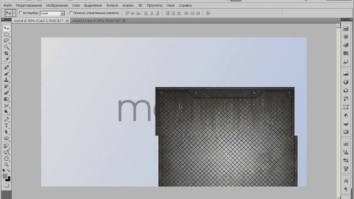
Task: Select the Move tool in the toolbox
Action: point(6,28)
